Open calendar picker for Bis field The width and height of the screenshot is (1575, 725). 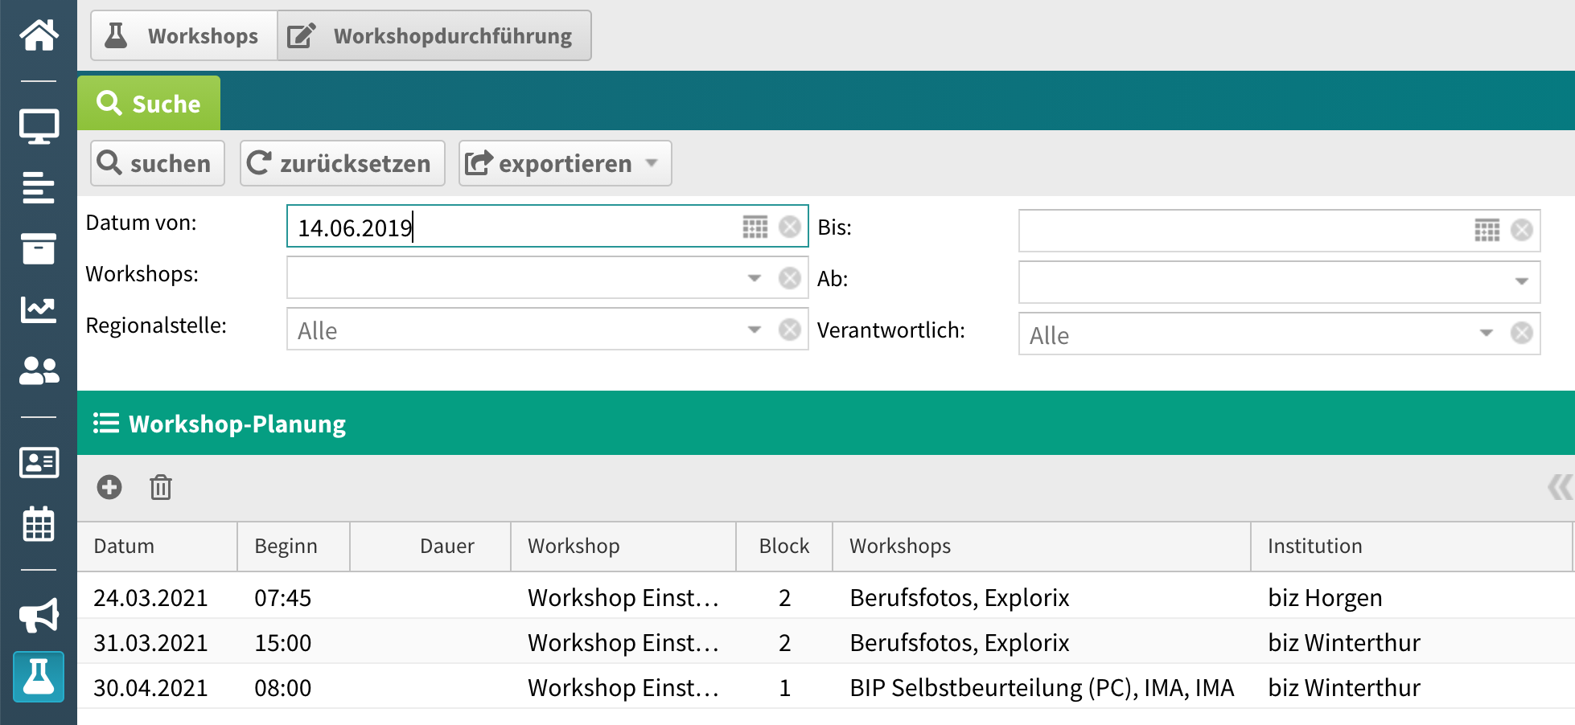tap(1487, 230)
